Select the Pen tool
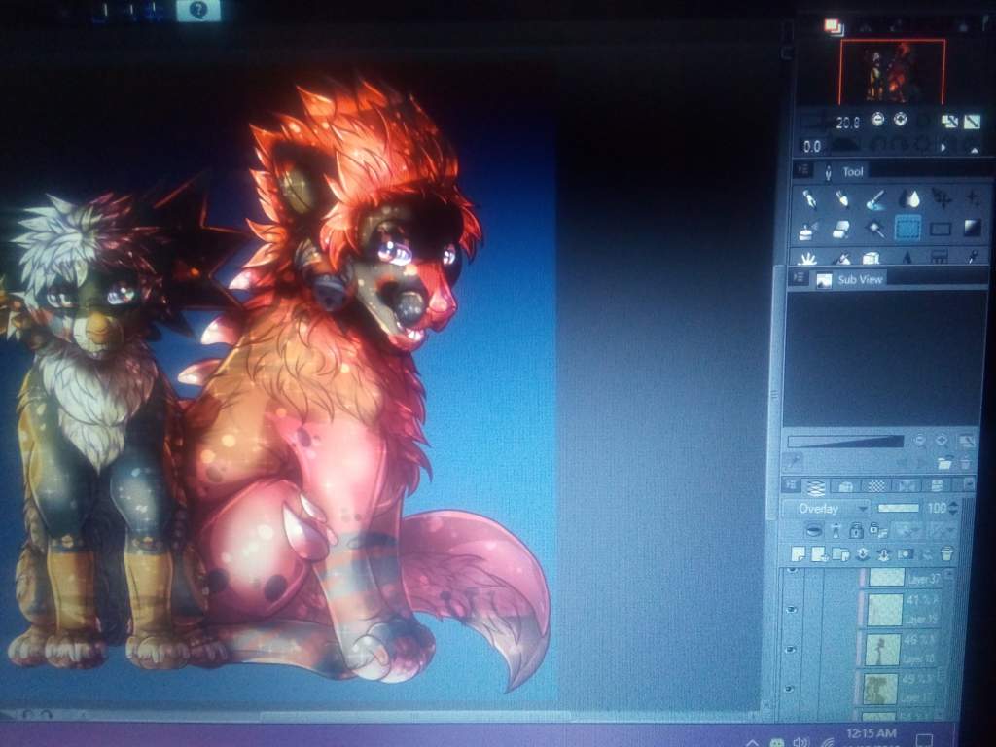Viewport: 996px width, 747px height. 810,199
